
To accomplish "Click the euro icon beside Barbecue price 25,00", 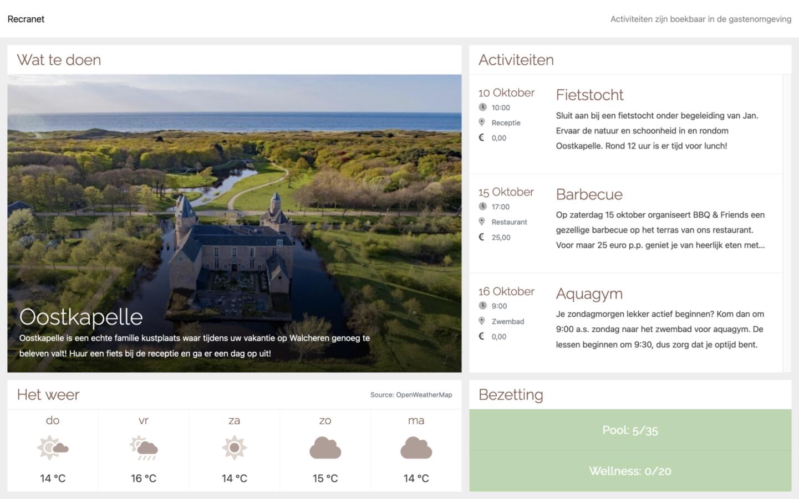I will (x=482, y=237).
